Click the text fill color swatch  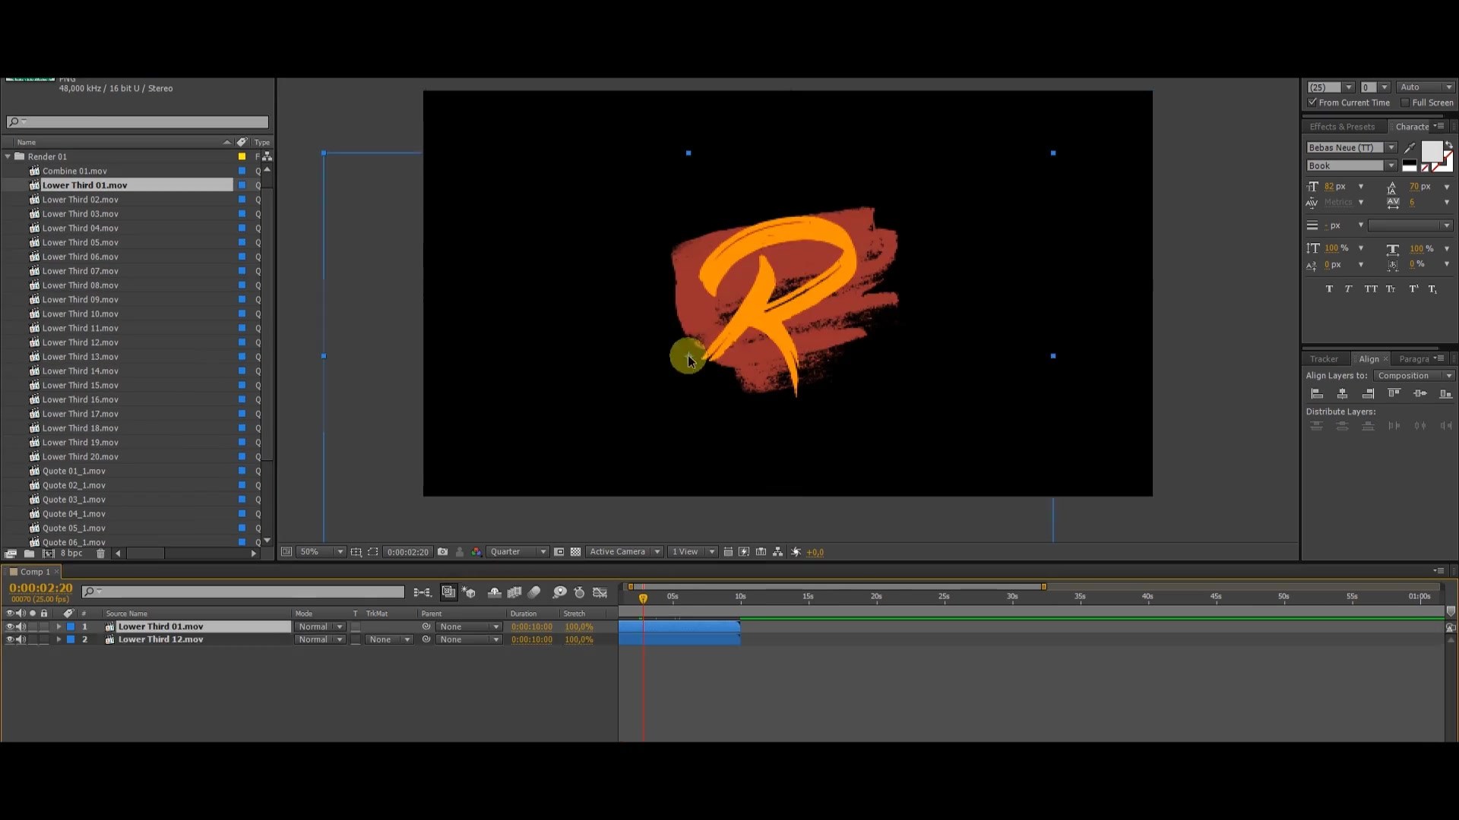point(1432,152)
